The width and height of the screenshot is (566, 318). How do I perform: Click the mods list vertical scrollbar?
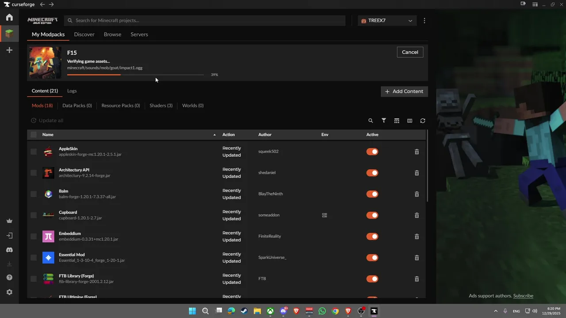(427, 166)
